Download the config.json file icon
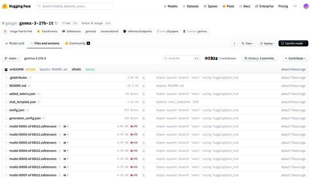The image size is (311, 179). point(144,110)
